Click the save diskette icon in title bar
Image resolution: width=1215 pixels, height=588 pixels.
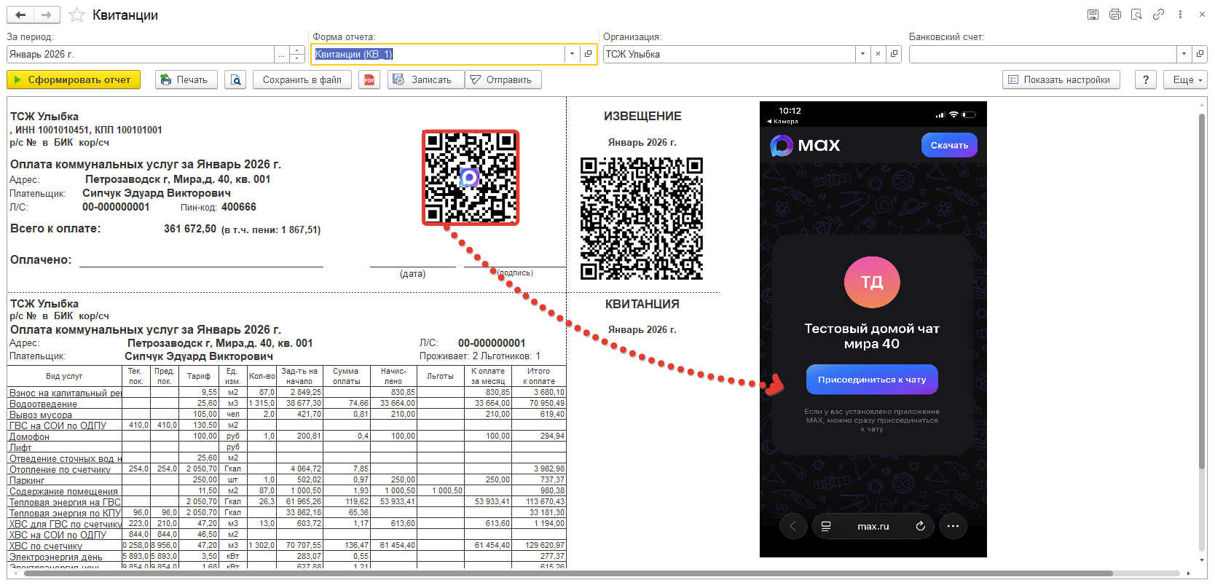coord(1093,15)
